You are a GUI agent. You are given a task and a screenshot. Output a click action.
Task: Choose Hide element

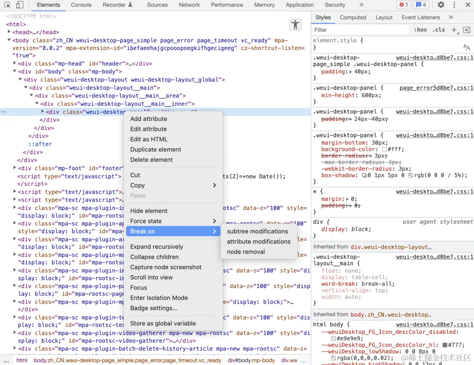pyautogui.click(x=173, y=211)
